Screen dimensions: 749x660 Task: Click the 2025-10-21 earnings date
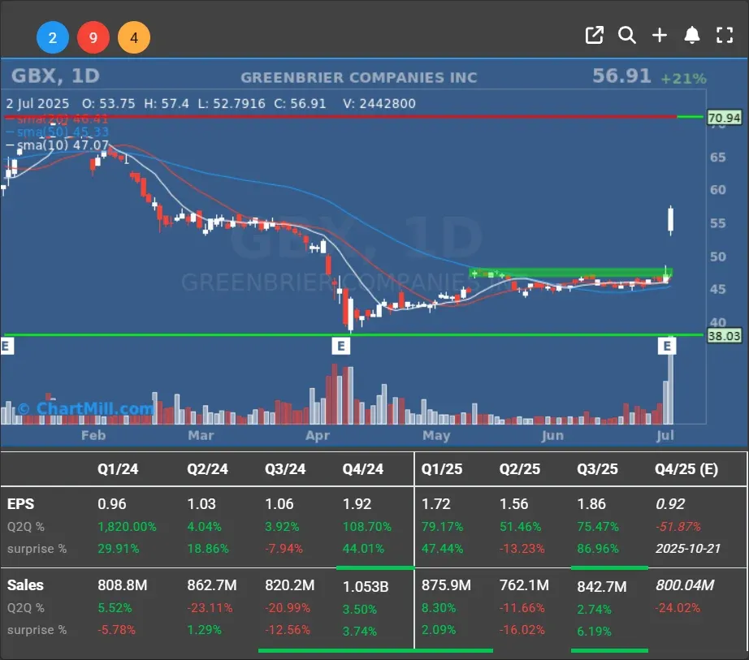pyautogui.click(x=688, y=549)
